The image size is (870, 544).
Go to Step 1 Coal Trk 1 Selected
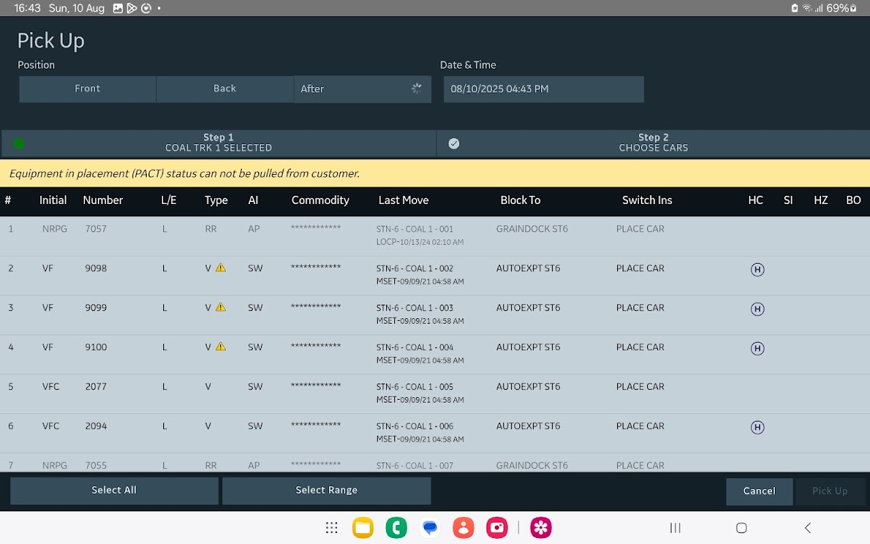click(218, 143)
